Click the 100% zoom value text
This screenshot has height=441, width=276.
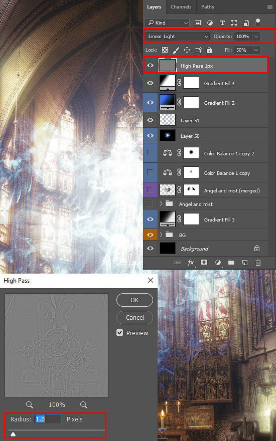point(57,405)
